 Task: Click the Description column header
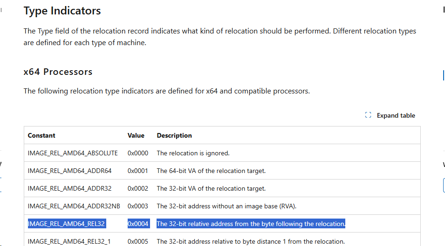pyautogui.click(x=174, y=135)
